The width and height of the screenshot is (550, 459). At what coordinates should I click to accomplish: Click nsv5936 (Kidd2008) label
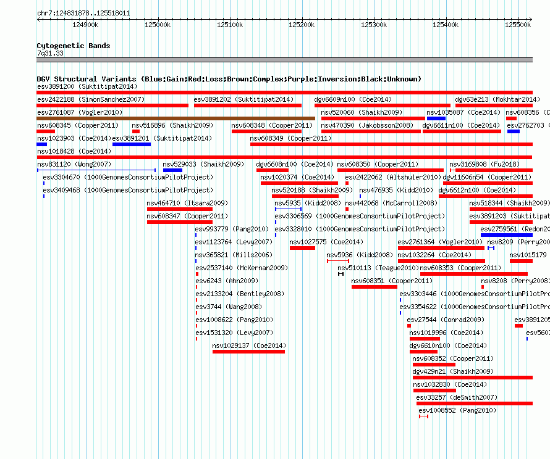pos(360,255)
